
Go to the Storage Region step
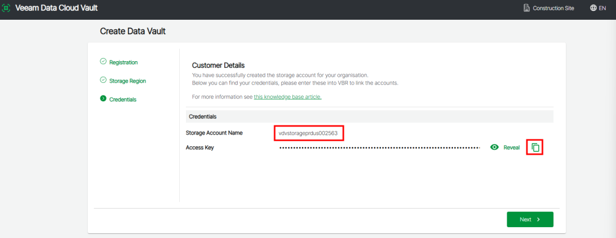point(128,81)
